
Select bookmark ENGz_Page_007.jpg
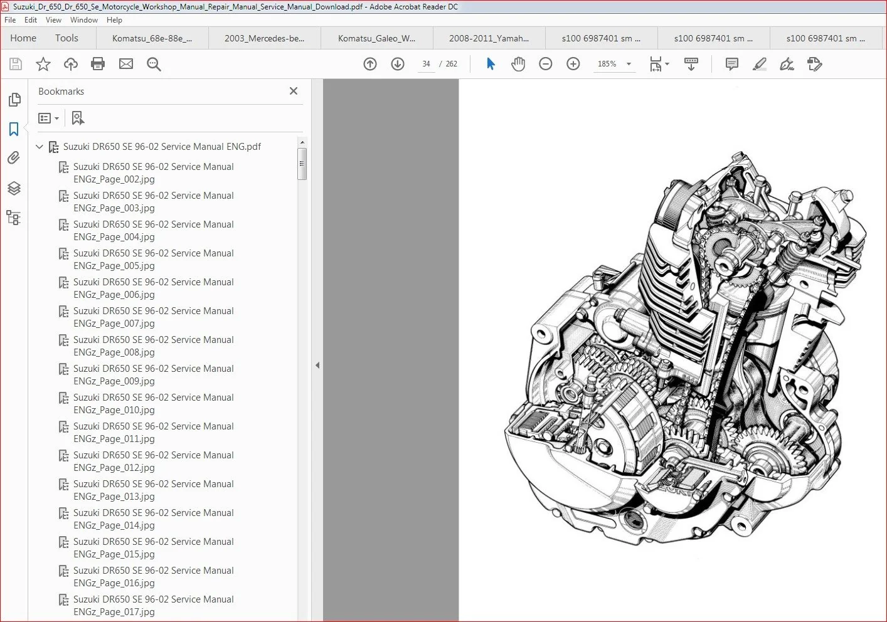(153, 317)
